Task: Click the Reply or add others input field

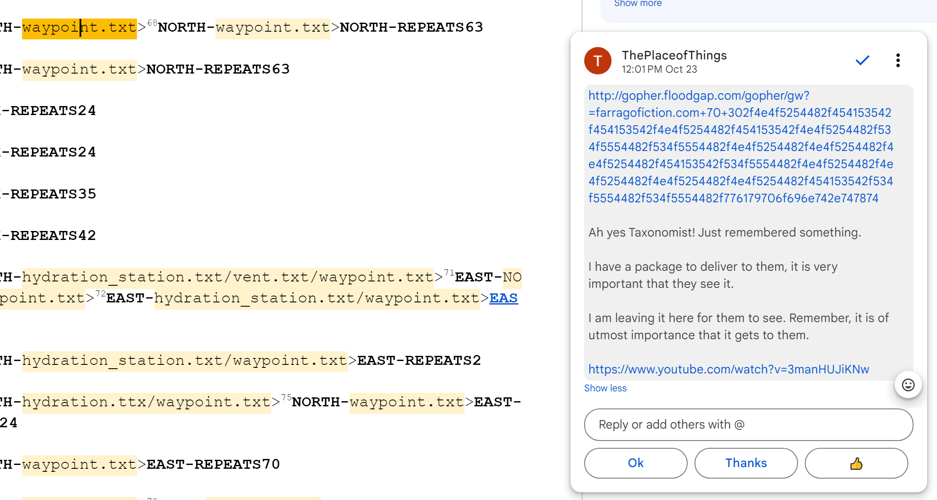Action: pyautogui.click(x=748, y=424)
